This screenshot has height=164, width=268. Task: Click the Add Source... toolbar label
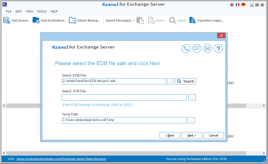pyautogui.click(x=21, y=20)
